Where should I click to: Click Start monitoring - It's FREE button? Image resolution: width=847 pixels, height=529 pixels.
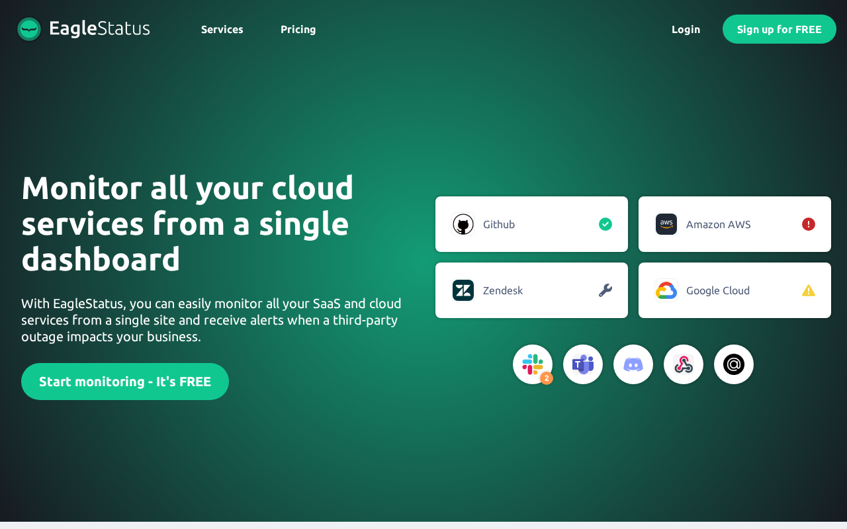(x=125, y=382)
